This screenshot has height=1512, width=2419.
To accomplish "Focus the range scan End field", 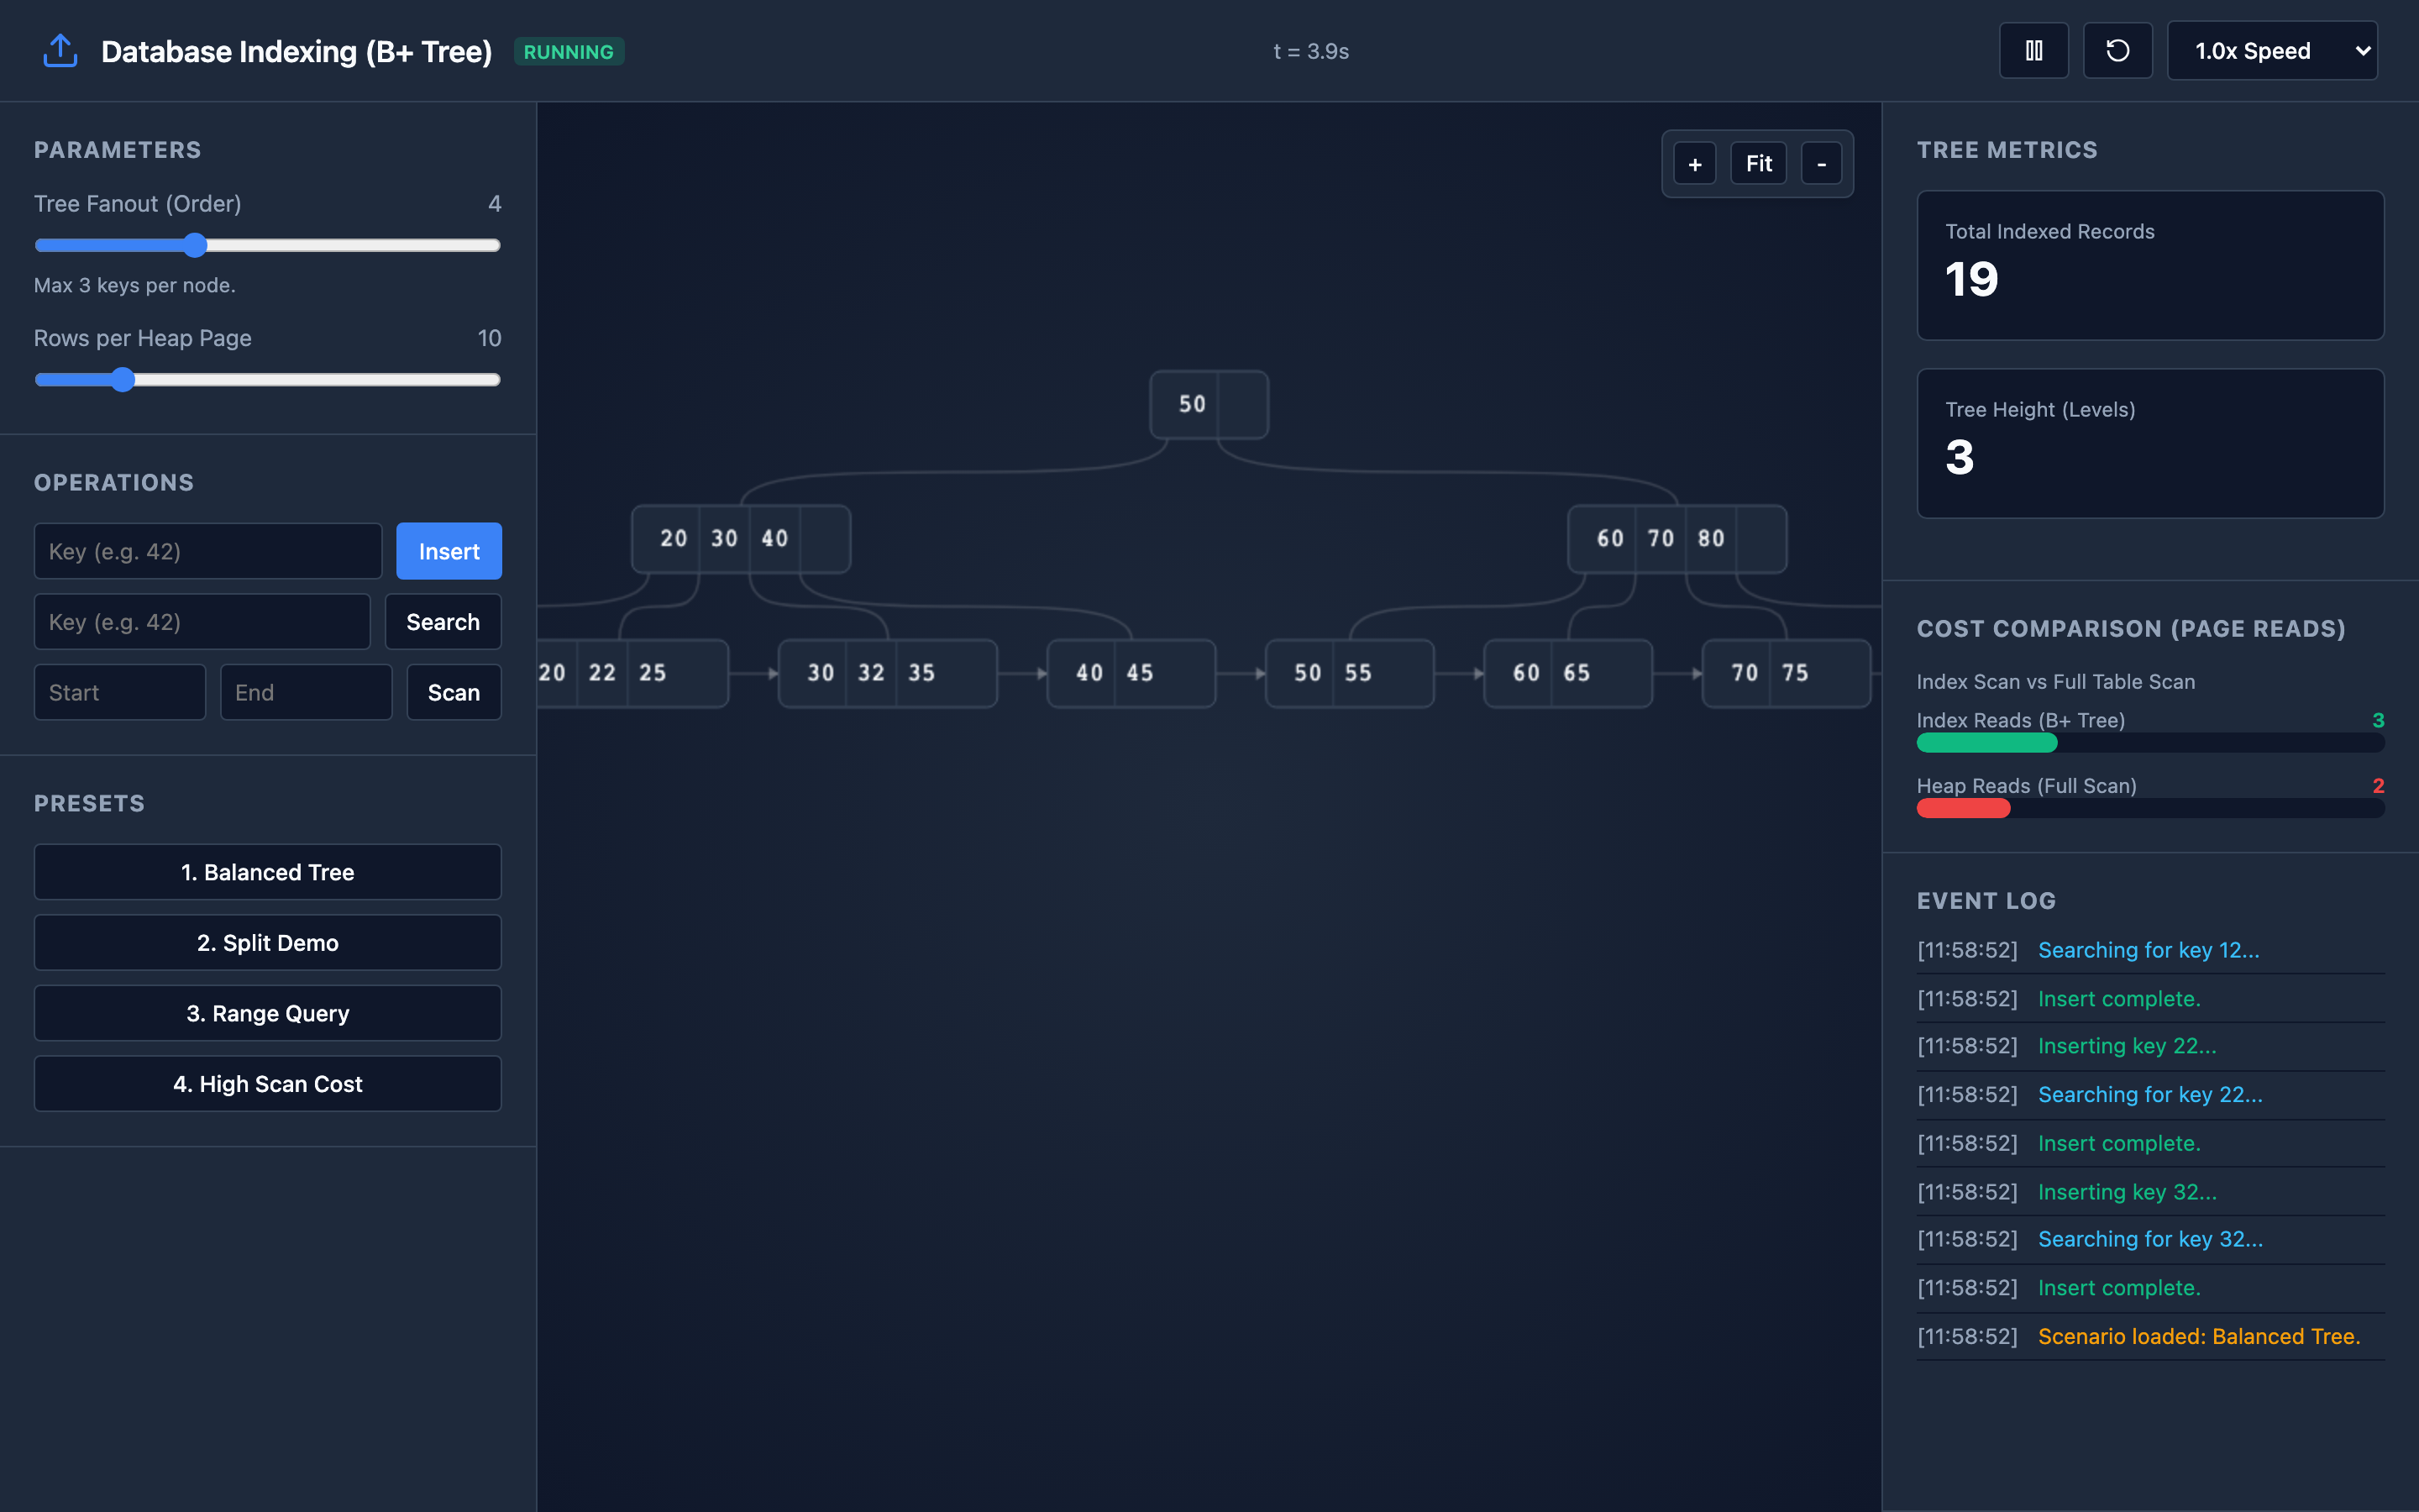I will 306,692.
